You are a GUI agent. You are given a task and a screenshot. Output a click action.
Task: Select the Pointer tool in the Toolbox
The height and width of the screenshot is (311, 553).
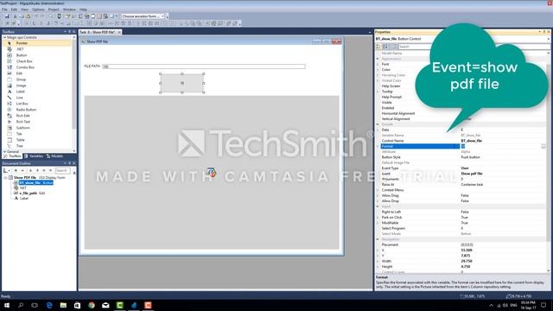(21, 43)
